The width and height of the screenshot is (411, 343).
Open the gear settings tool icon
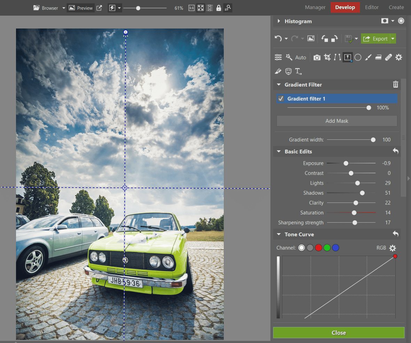[399, 57]
